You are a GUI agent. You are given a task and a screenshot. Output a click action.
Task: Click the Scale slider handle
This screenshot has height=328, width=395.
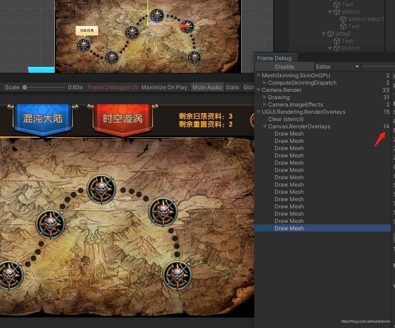(25, 87)
